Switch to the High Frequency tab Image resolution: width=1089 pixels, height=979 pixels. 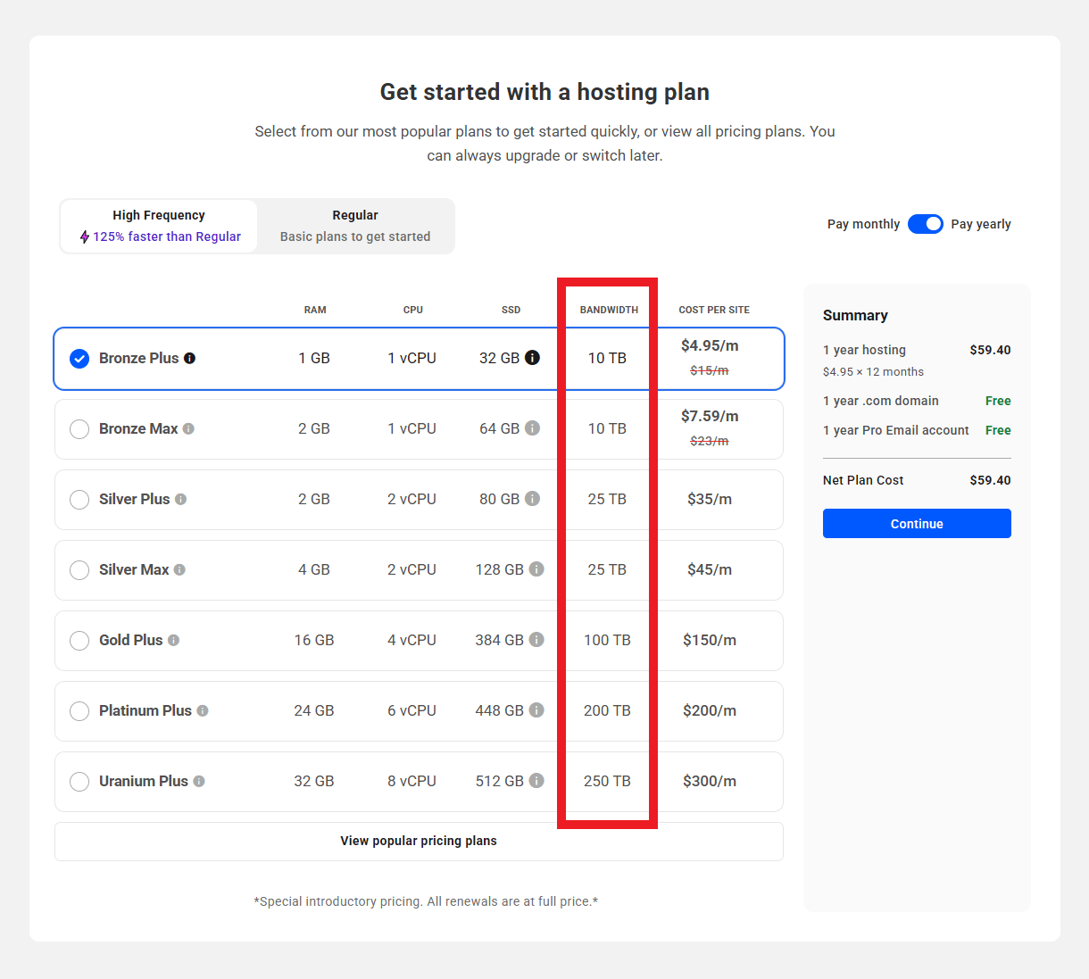(x=158, y=225)
